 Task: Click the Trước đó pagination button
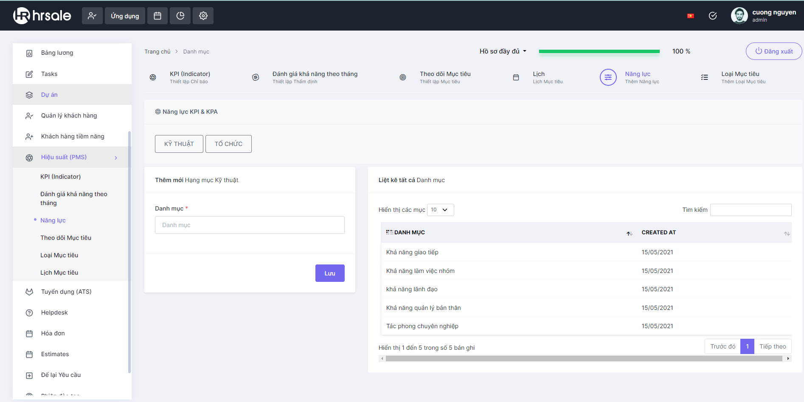tap(722, 346)
